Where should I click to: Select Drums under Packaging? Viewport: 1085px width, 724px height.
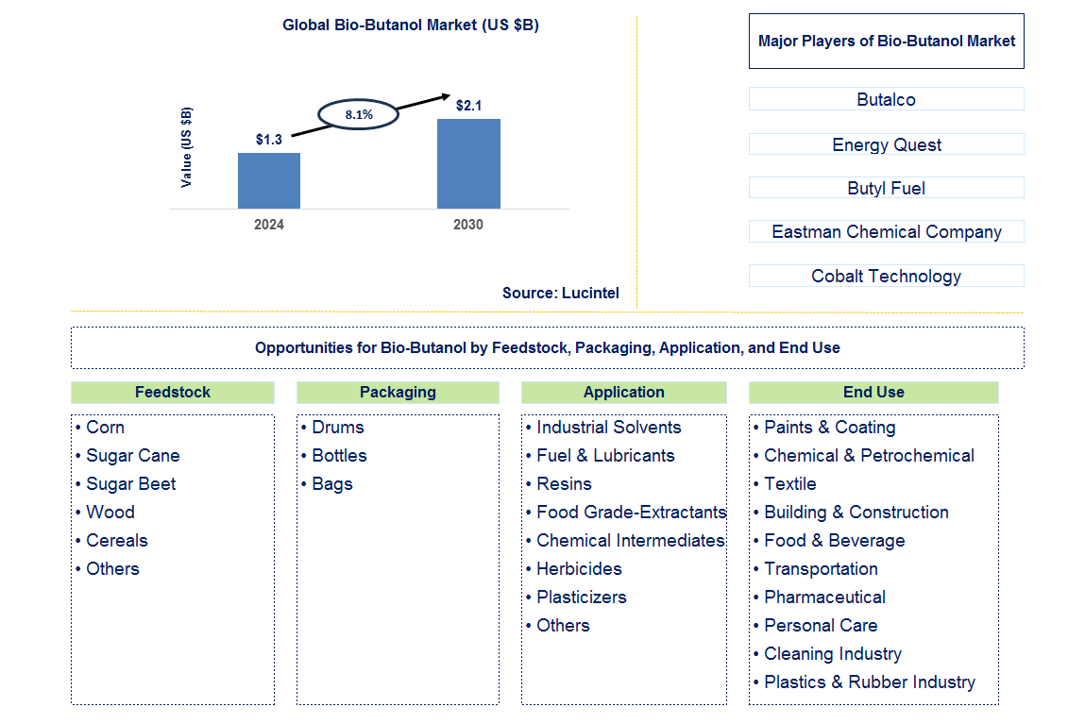pyautogui.click(x=337, y=427)
